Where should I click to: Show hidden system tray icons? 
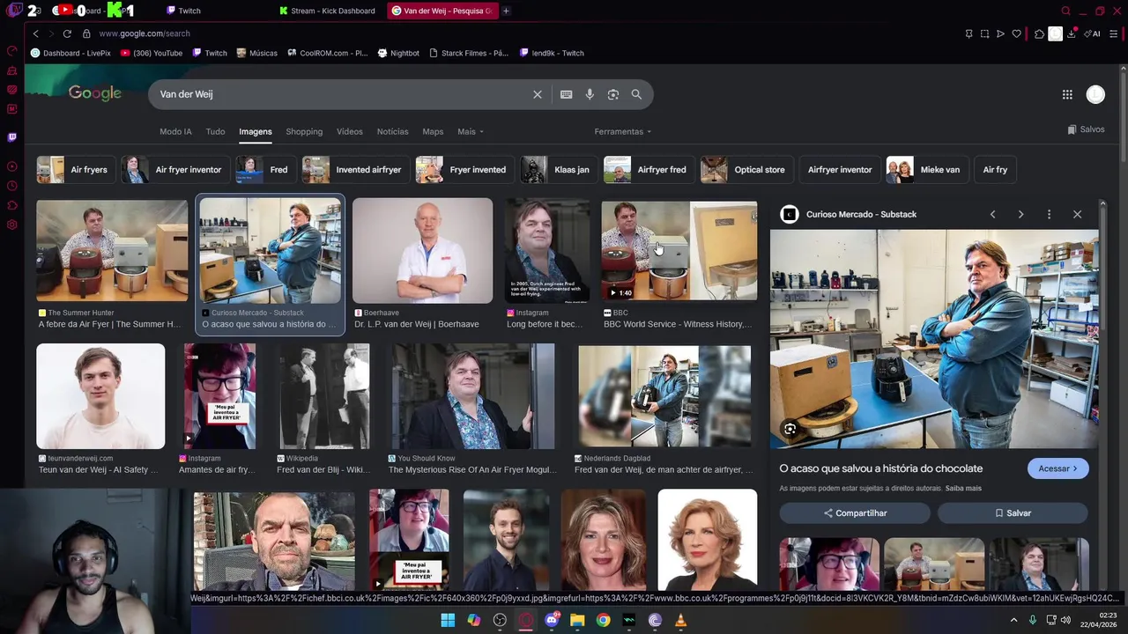pyautogui.click(x=1013, y=620)
